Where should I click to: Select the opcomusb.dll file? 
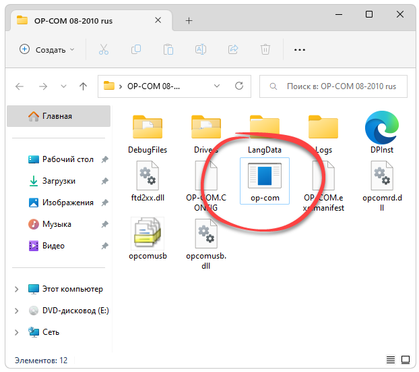[206, 244]
